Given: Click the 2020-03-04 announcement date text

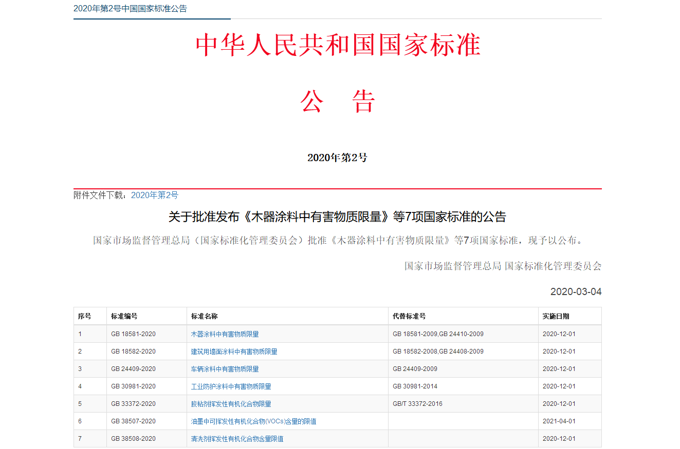Looking at the screenshot, I should pos(576,292).
